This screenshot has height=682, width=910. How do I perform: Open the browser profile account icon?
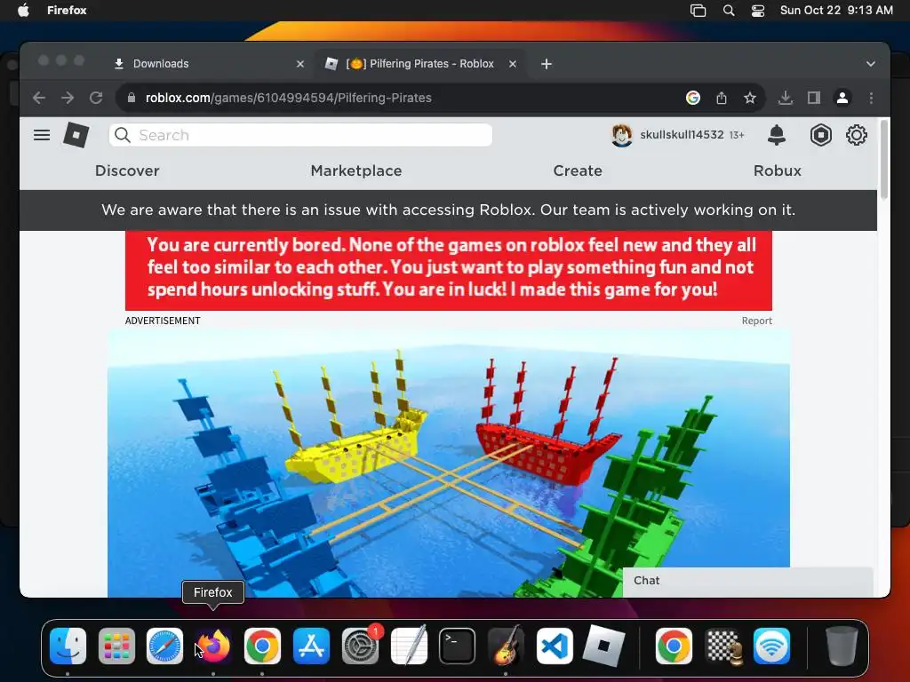842,98
